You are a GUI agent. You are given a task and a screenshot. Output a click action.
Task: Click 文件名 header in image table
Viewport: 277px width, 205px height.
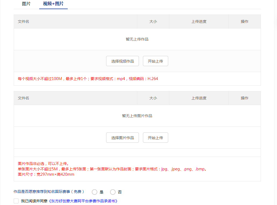pos(24,98)
